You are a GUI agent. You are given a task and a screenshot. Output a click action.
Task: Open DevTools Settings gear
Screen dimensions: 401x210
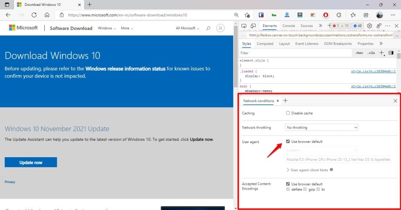(x=369, y=26)
